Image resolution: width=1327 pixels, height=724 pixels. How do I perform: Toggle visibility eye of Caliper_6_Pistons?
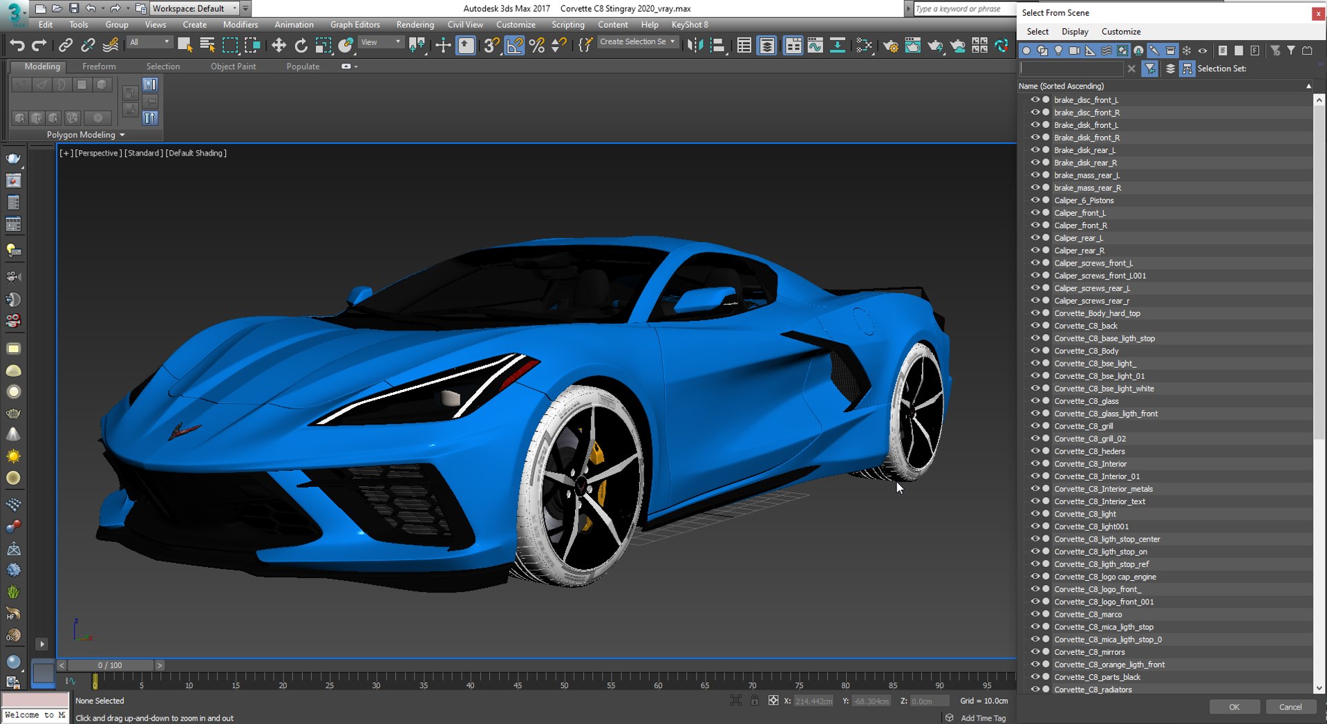(1035, 200)
